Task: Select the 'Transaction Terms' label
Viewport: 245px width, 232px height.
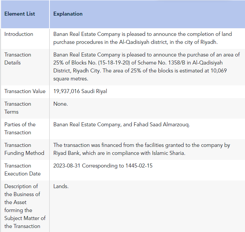Action: [18, 108]
